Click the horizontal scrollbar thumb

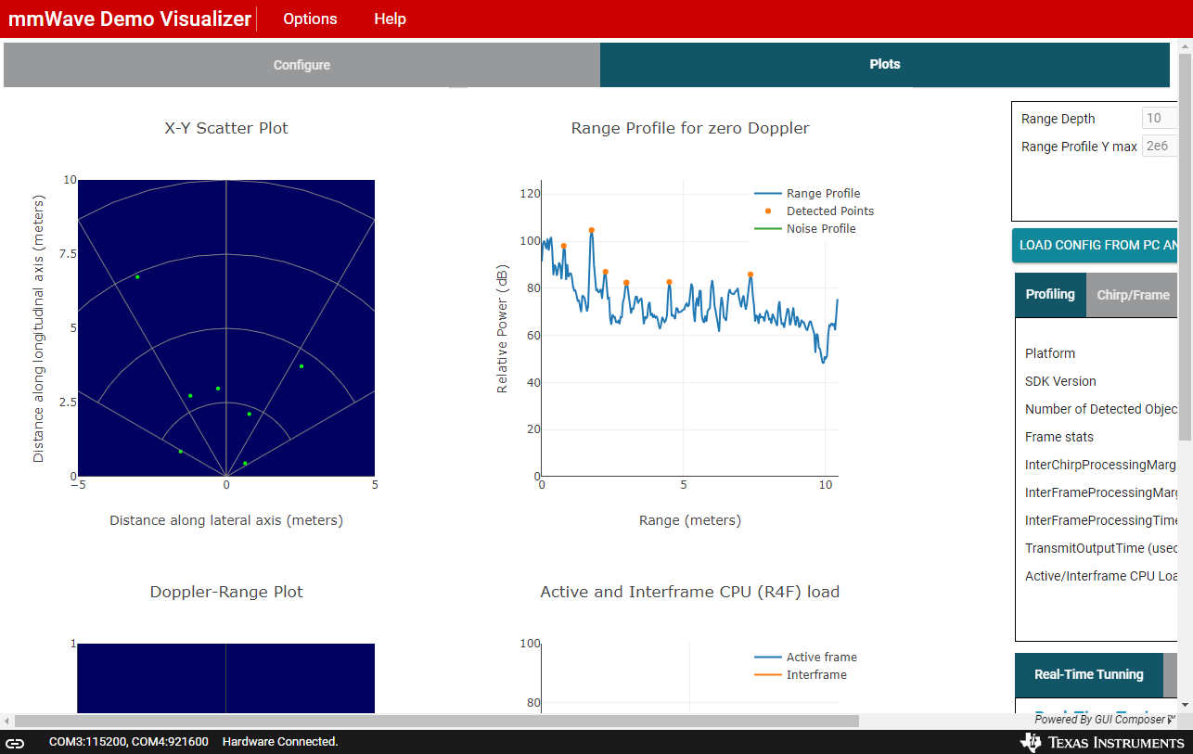[x=437, y=721]
